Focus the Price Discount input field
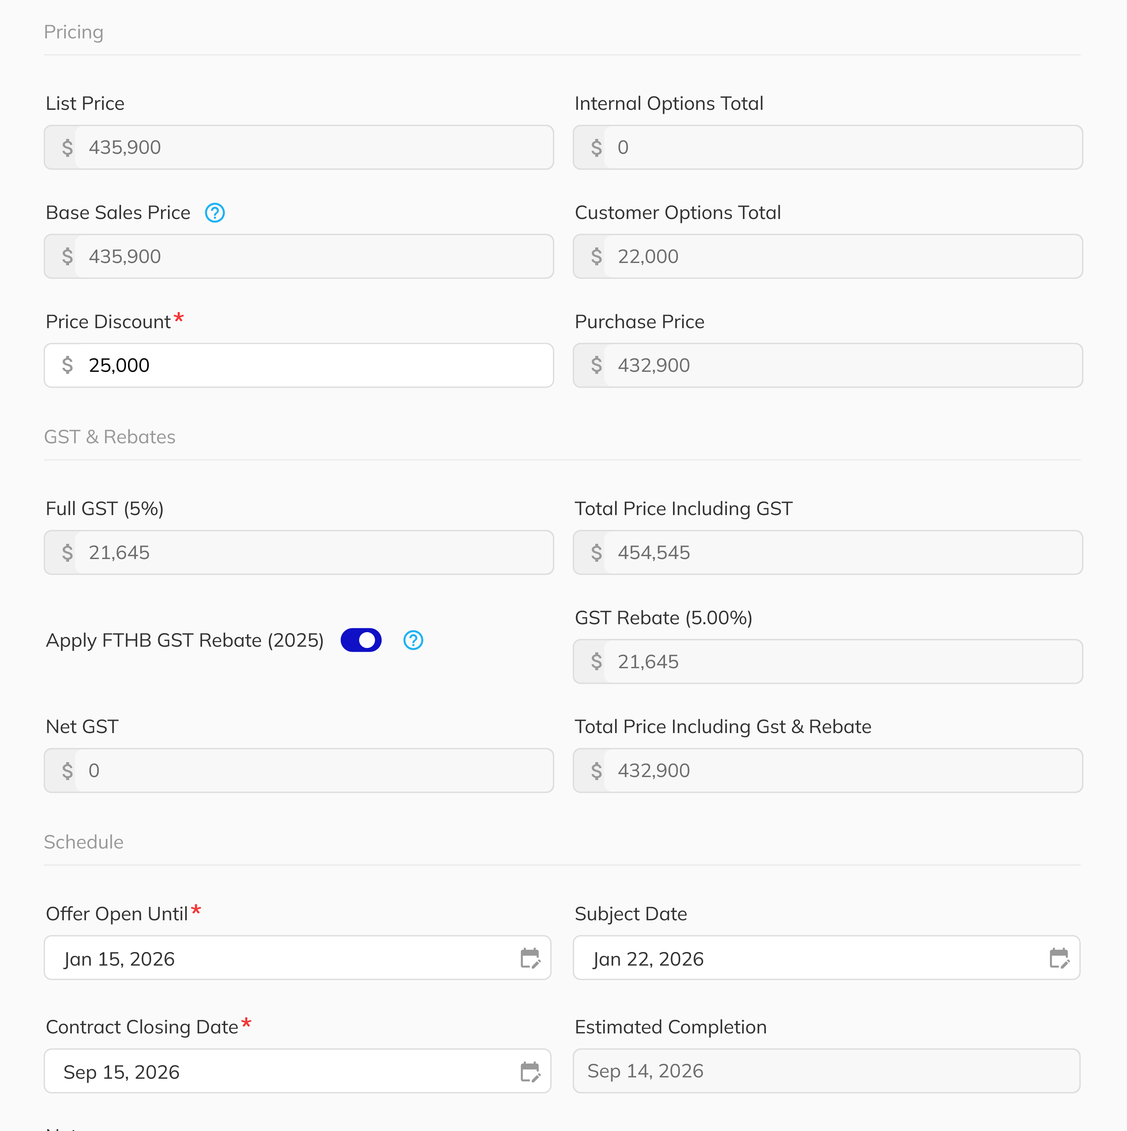1127x1131 pixels. click(299, 365)
